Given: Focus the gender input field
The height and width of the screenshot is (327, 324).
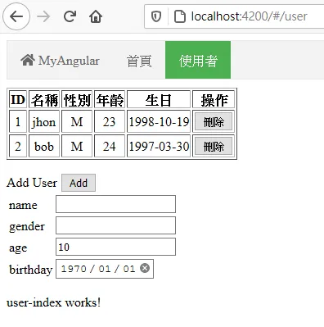Looking at the screenshot, I should tap(115, 225).
